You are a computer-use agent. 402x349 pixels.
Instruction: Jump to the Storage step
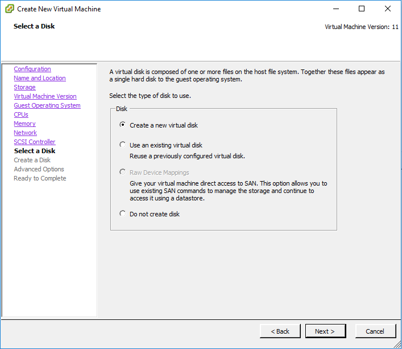coord(24,87)
